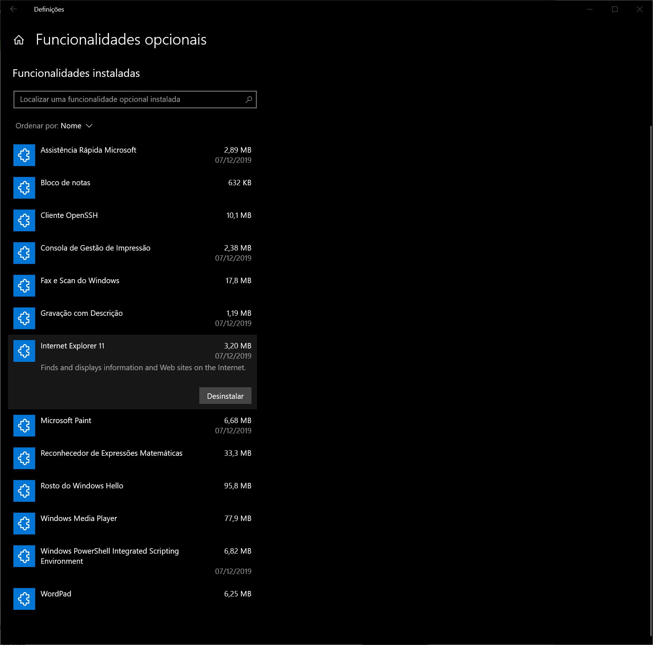Select Reconhecedor de Expressões Matemáticas
The height and width of the screenshot is (645, 653).
112,453
